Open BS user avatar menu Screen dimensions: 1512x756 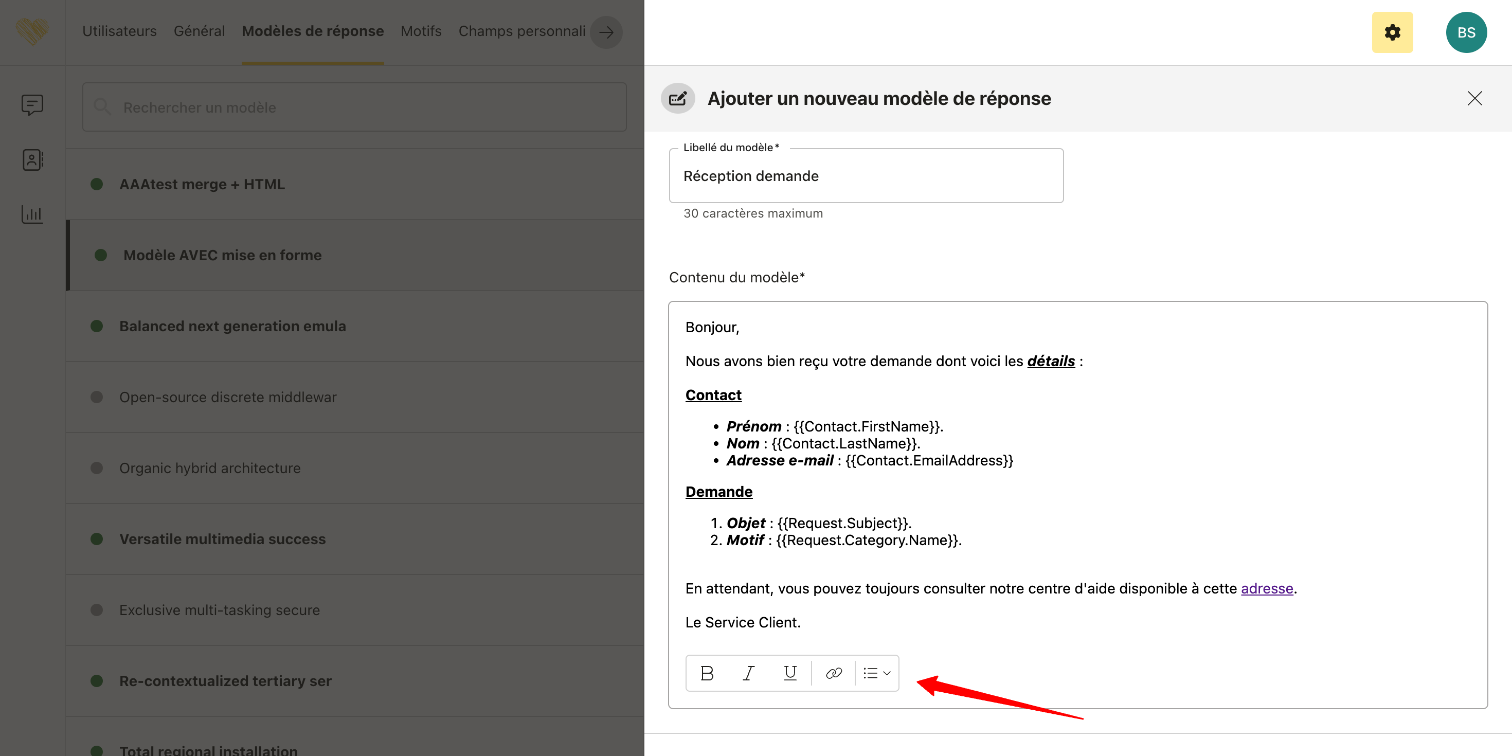click(1466, 32)
